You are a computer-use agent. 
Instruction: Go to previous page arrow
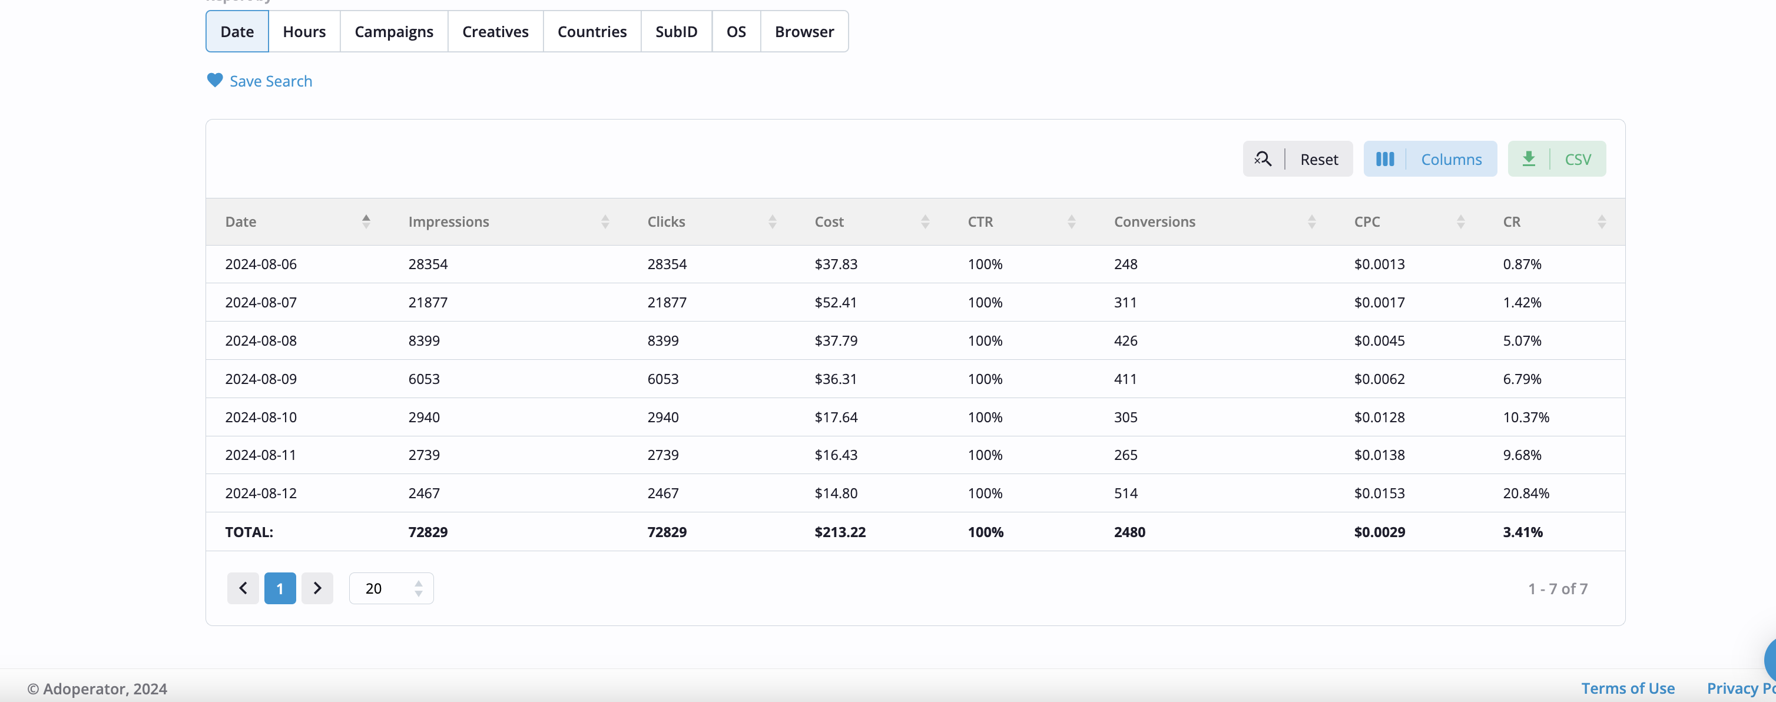pyautogui.click(x=243, y=588)
